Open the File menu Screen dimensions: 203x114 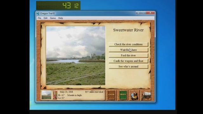[x=39, y=18]
